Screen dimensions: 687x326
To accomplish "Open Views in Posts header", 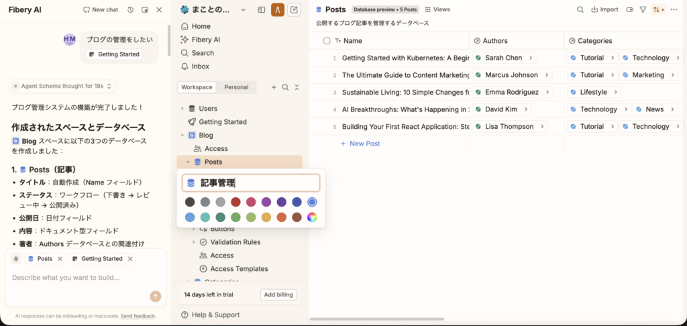I will point(437,9).
